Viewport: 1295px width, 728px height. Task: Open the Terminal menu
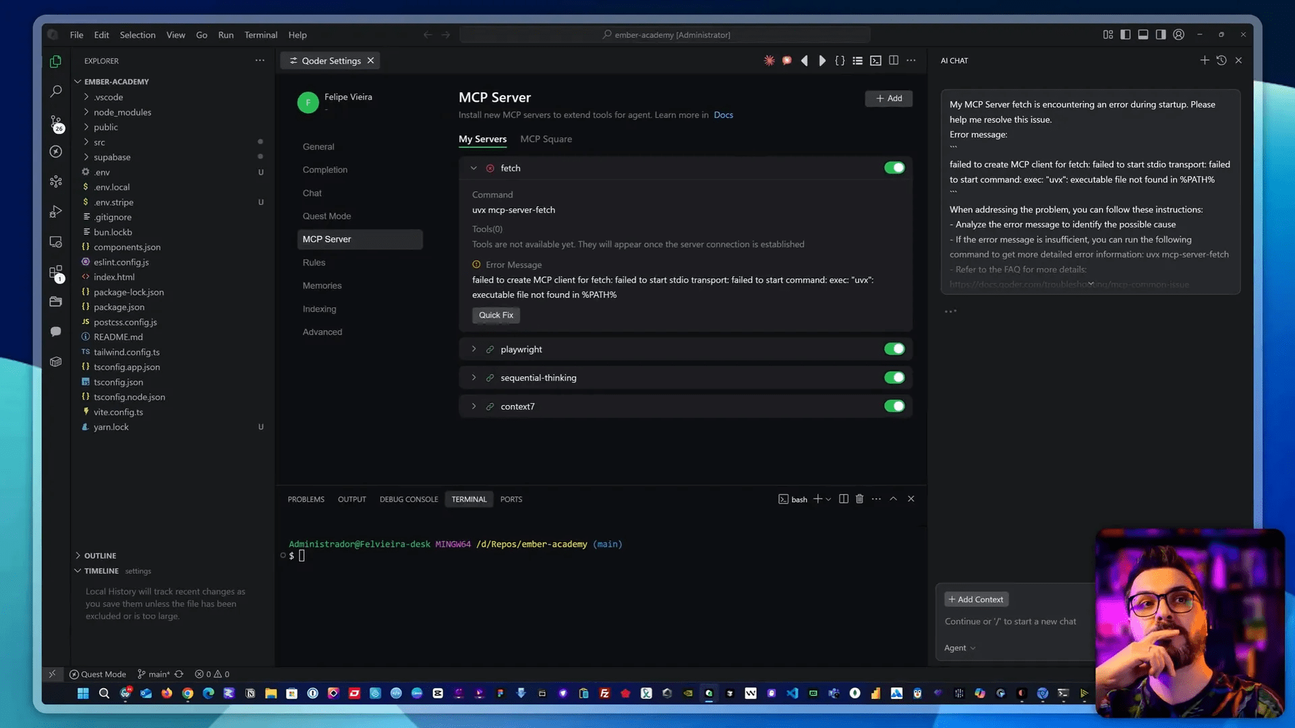(x=260, y=35)
